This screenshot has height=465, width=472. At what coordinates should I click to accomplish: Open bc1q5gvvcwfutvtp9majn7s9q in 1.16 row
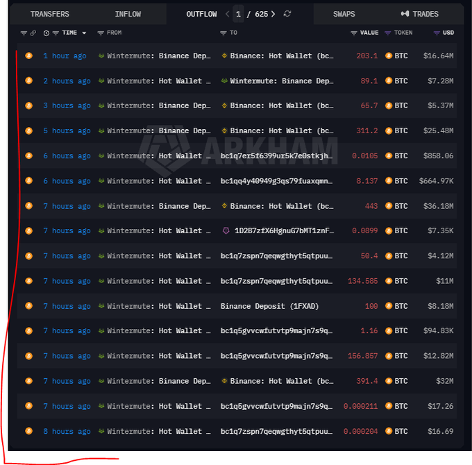277,331
